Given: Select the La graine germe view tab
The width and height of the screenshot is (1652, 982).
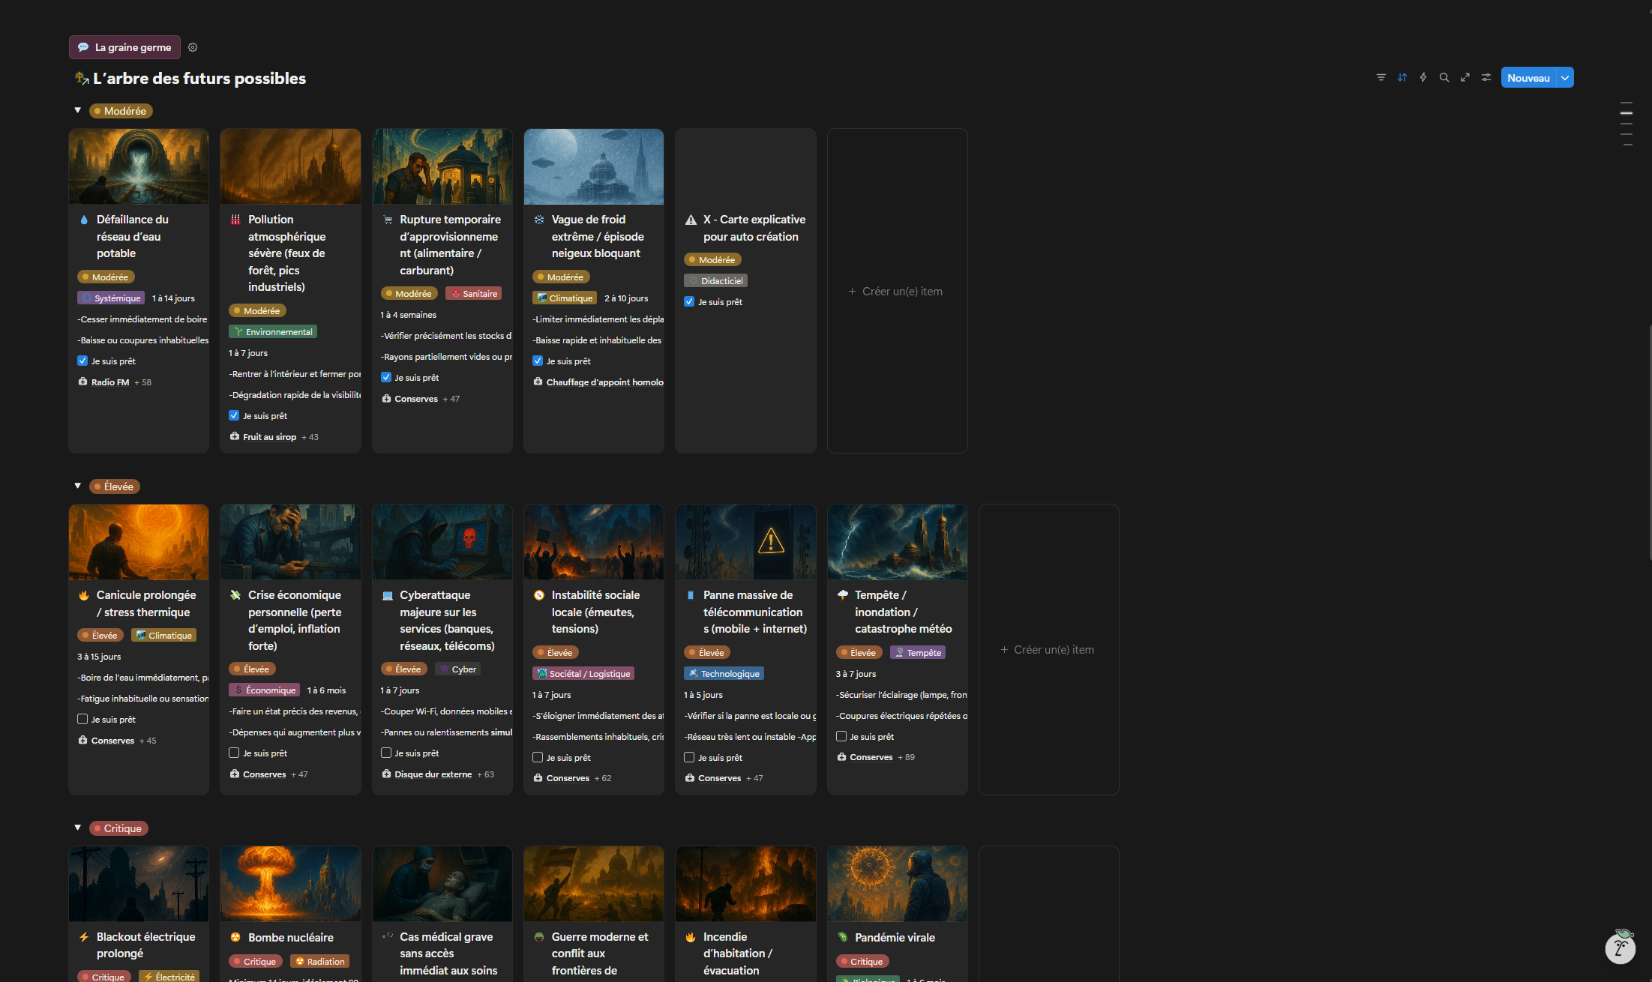Looking at the screenshot, I should 124,47.
